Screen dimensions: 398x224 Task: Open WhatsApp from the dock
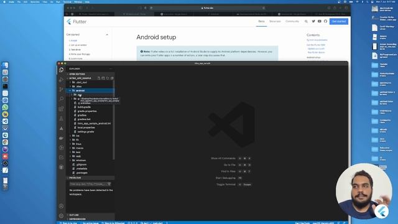(5, 107)
